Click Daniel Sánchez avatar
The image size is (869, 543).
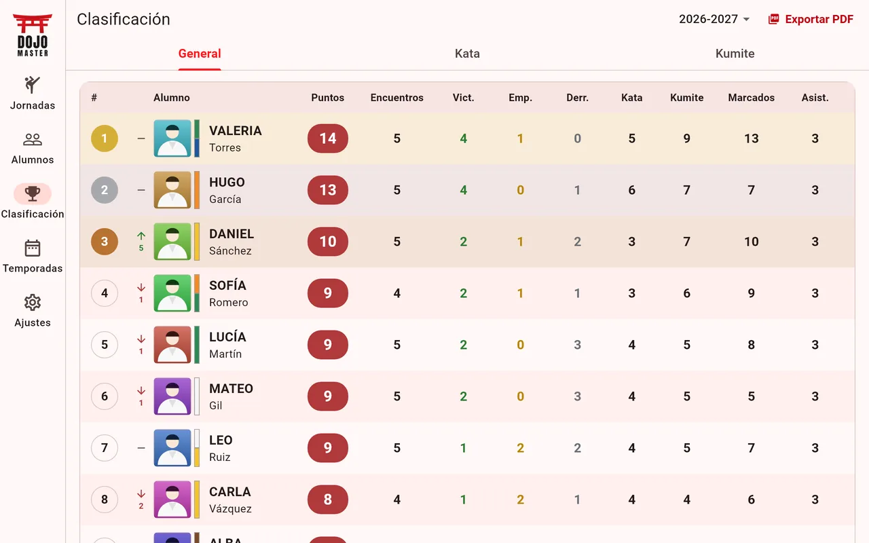click(172, 242)
